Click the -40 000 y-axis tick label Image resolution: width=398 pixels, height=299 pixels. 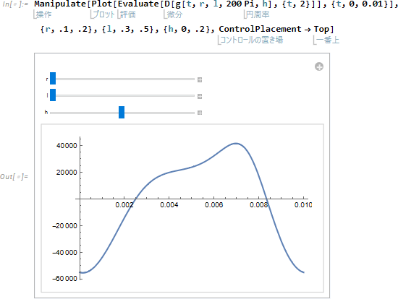click(x=64, y=253)
